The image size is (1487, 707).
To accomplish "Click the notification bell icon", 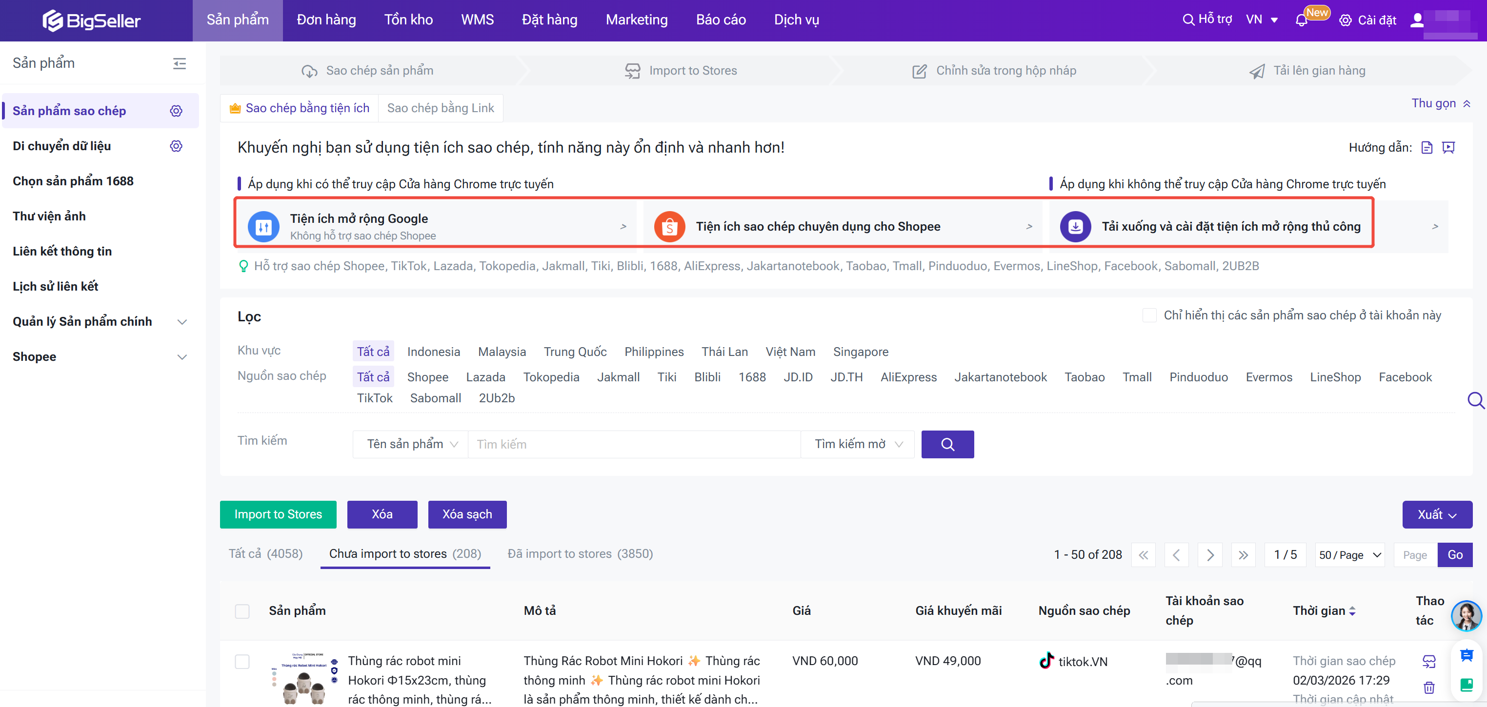I will point(1301,20).
